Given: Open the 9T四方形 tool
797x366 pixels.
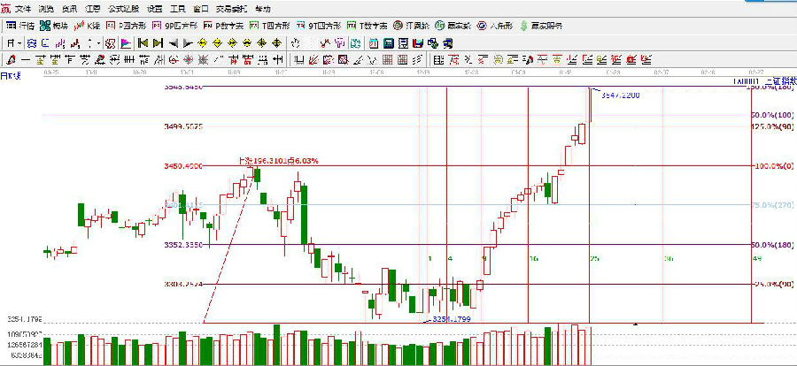Looking at the screenshot, I should point(319,26).
